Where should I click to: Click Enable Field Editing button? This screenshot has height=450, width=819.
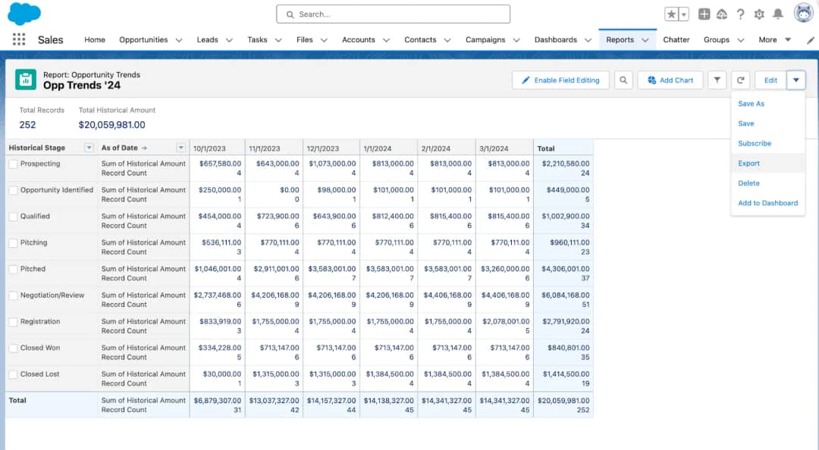(x=560, y=80)
